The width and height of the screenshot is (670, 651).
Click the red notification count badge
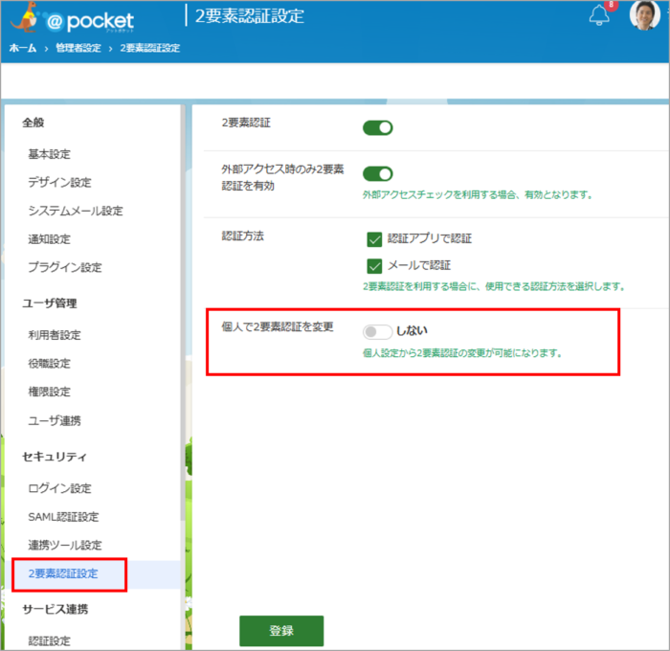(612, 5)
